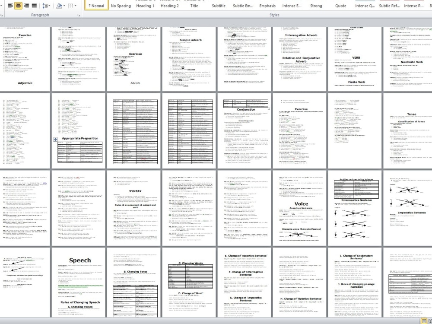
Task: Click the 'Rules of Changing Speech' heading
Action: click(80, 302)
